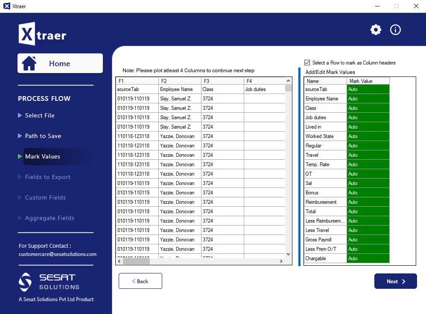Click the Next button
This screenshot has height=314, width=426.
point(395,281)
